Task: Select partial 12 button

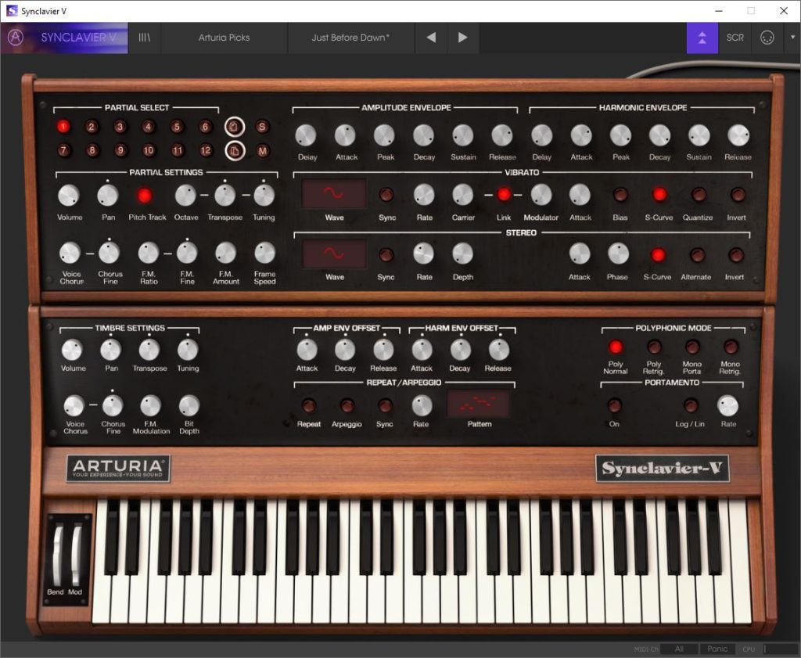Action: pyautogui.click(x=206, y=150)
